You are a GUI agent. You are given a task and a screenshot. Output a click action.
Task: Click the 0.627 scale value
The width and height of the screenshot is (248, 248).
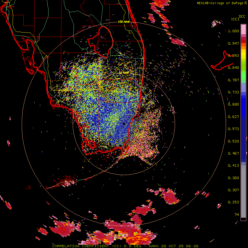(233, 117)
